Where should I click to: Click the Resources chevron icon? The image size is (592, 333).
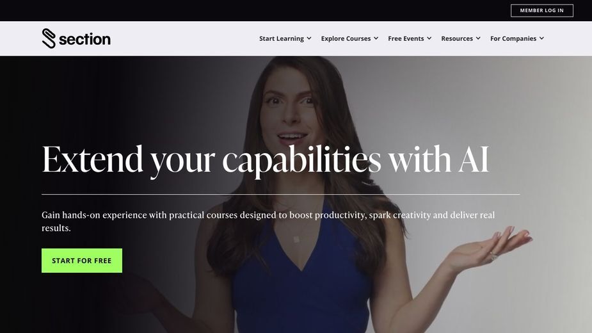pyautogui.click(x=478, y=38)
